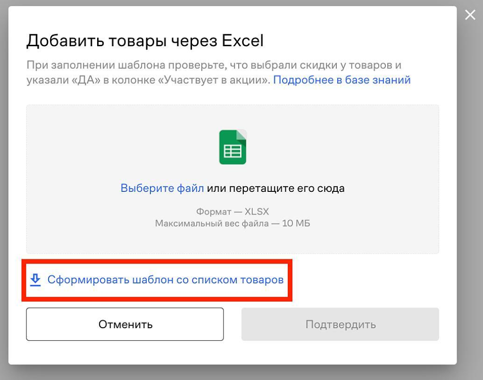Open the 'Выберите файл' file picker link

(x=162, y=189)
